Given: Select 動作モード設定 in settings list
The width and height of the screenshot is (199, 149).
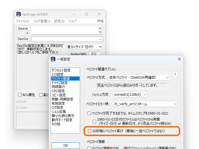Looking at the screenshot, I should click(x=65, y=120).
